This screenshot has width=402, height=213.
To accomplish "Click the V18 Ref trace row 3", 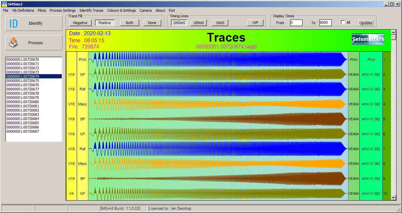I will tap(218, 89).
